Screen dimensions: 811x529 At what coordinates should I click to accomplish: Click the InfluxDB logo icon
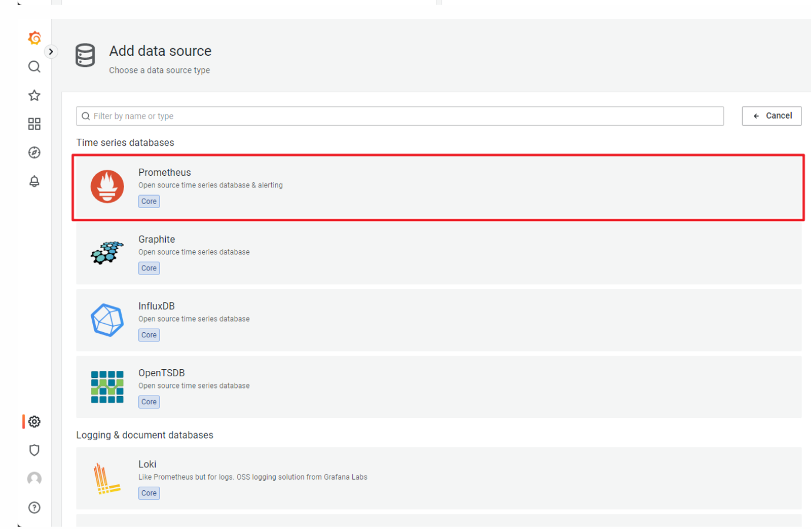107,320
